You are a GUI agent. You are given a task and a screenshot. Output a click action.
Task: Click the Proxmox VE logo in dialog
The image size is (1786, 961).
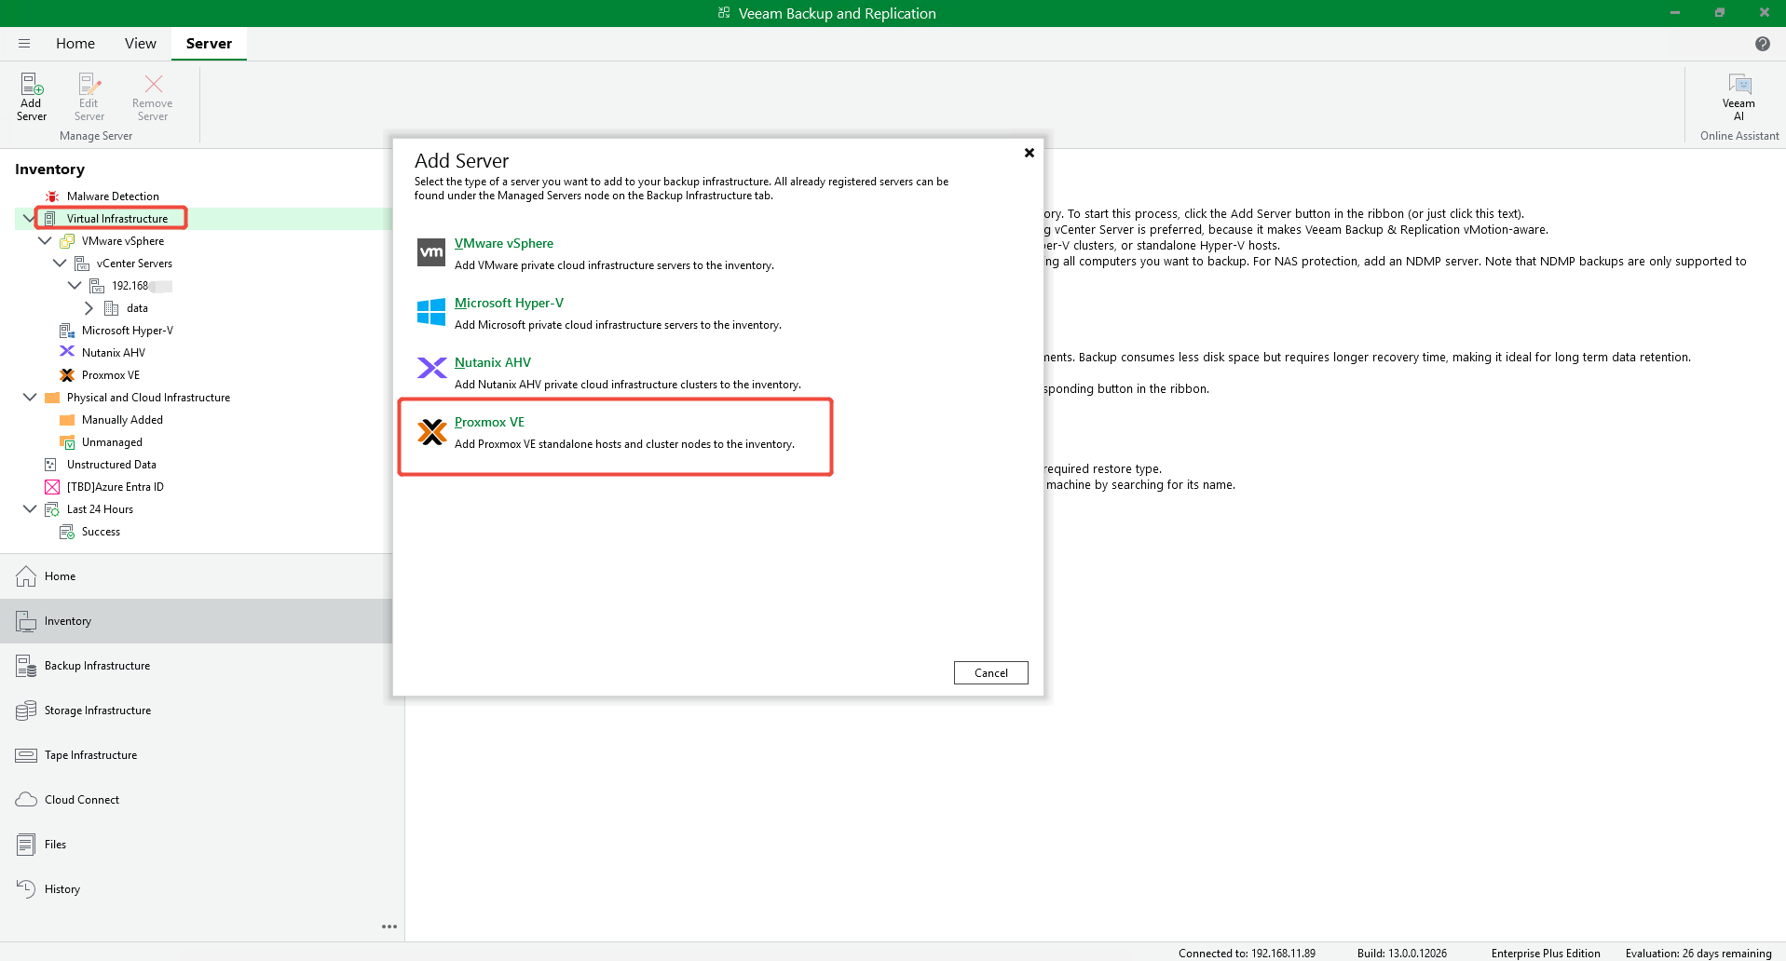tap(431, 431)
